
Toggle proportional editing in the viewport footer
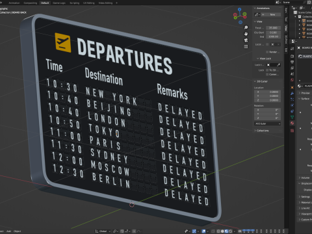tap(134, 231)
